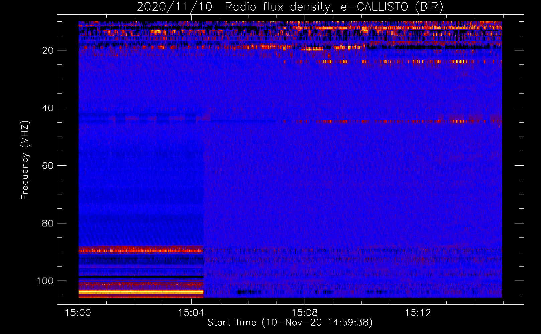Click the bright yellow band near 104 MHz
The width and height of the screenshot is (541, 334).
[x=141, y=292]
